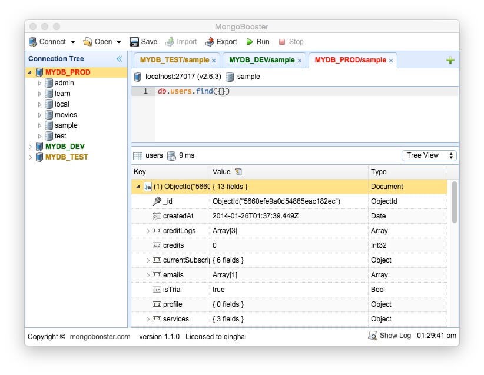The width and height of the screenshot is (484, 375).
Task: Click the Key column header
Action: (170, 171)
